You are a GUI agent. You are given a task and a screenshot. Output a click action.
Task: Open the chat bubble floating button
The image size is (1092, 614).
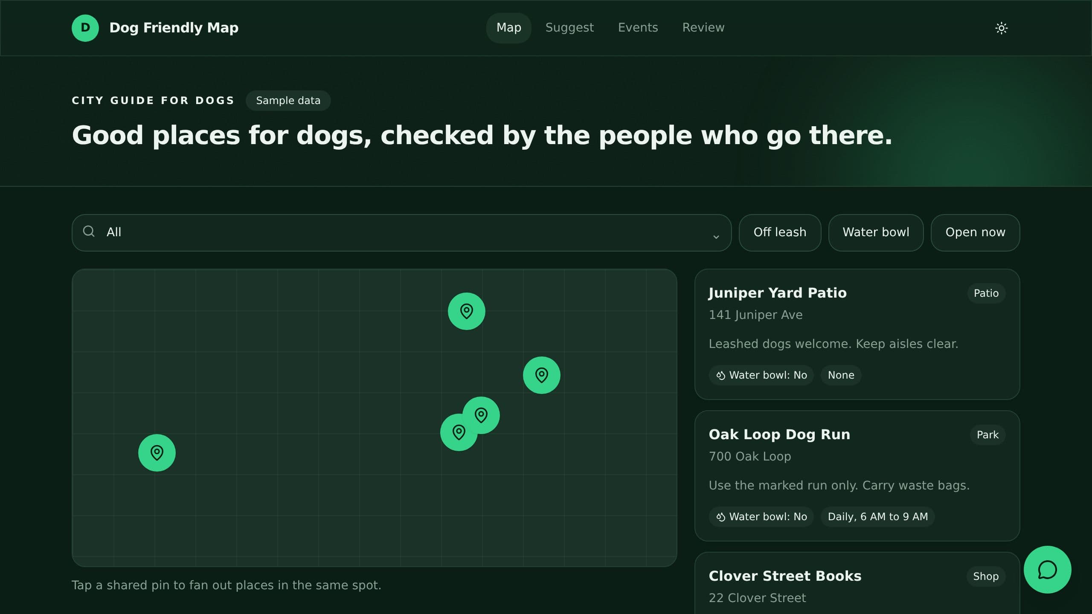tap(1047, 569)
